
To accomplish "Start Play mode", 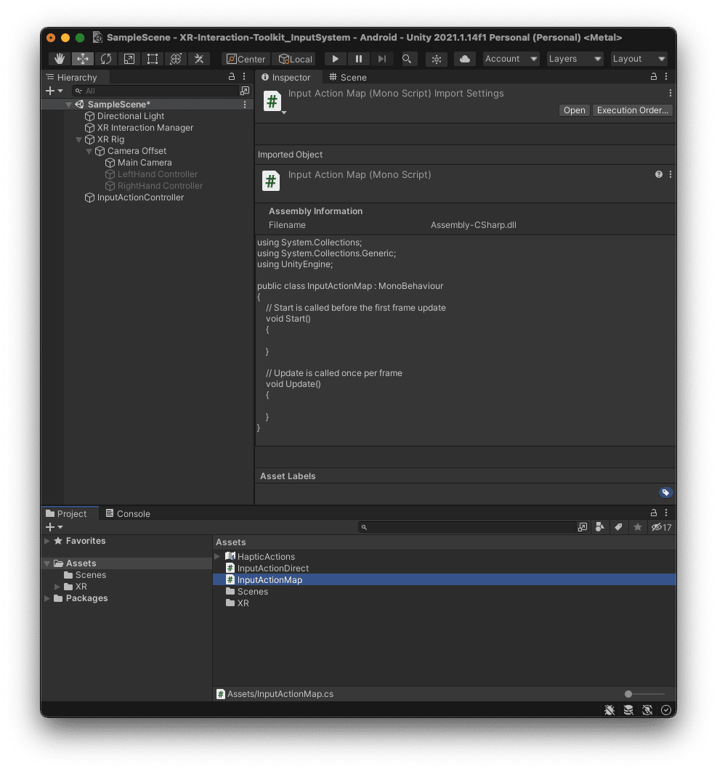I will point(335,59).
